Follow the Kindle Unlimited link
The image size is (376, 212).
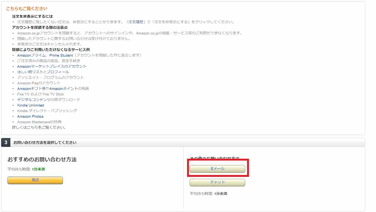pos(30,105)
